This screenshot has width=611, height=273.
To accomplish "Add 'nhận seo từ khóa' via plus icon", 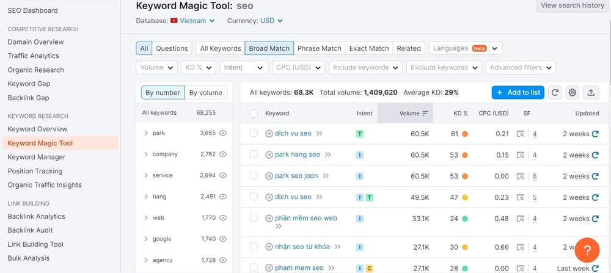I will [x=269, y=247].
